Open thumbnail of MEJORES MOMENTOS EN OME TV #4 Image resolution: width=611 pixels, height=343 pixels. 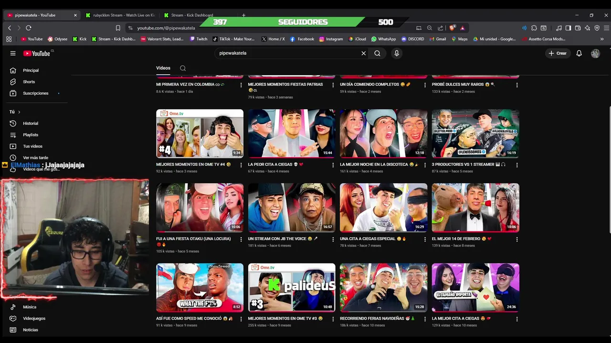pyautogui.click(x=200, y=133)
